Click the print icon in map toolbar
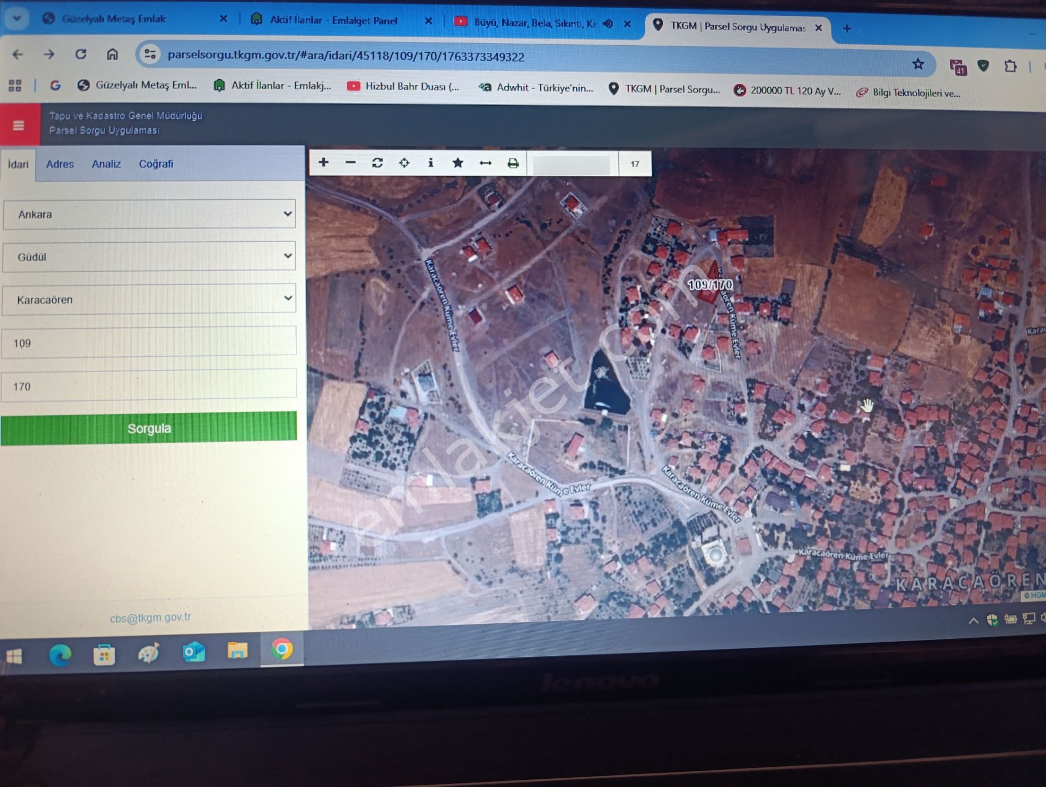This screenshot has height=787, width=1046. click(513, 163)
